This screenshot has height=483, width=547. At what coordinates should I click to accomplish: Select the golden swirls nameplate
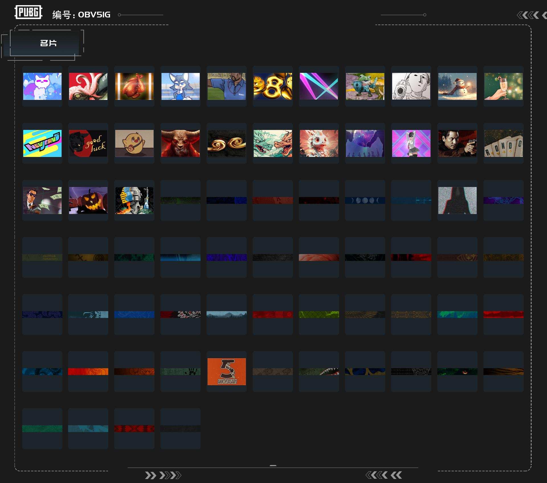(x=227, y=144)
